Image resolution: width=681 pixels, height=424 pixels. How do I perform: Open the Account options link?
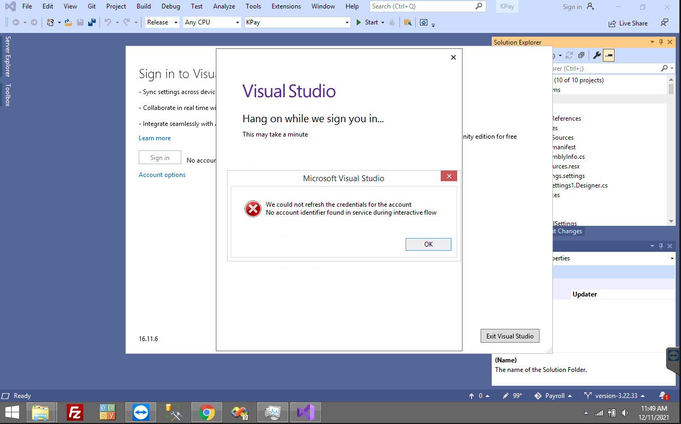(x=162, y=175)
